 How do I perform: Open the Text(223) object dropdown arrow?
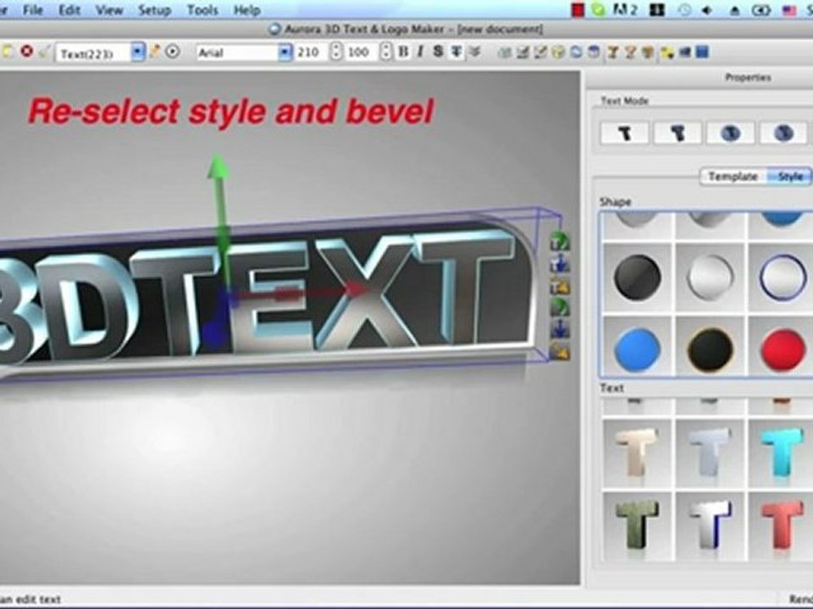click(137, 52)
